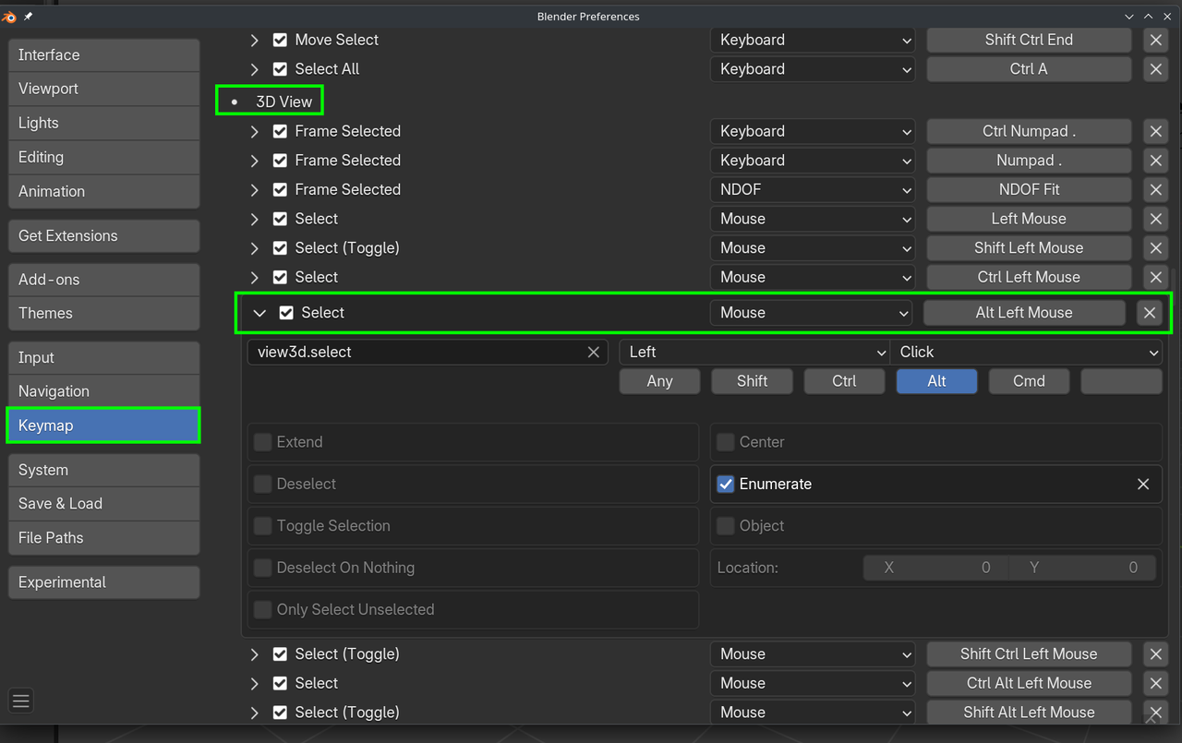Disable the Select All keymap checkbox

tap(281, 69)
